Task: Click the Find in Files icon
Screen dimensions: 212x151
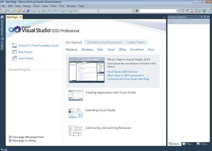Action: pos(136,11)
